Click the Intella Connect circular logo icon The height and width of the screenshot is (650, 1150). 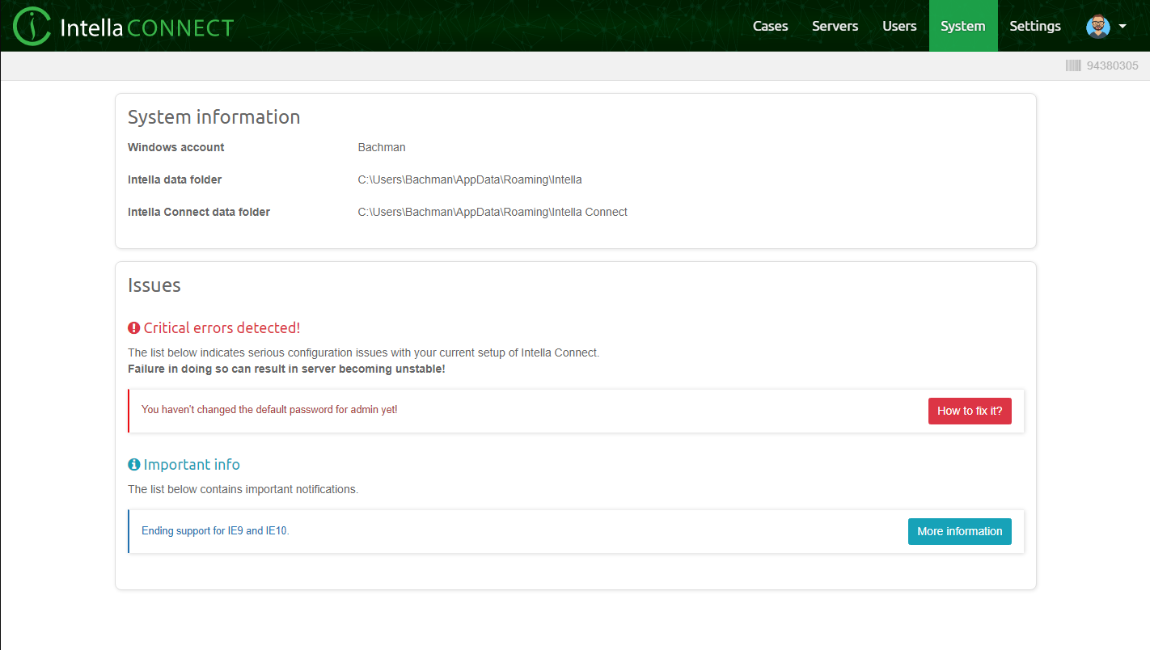32,27
